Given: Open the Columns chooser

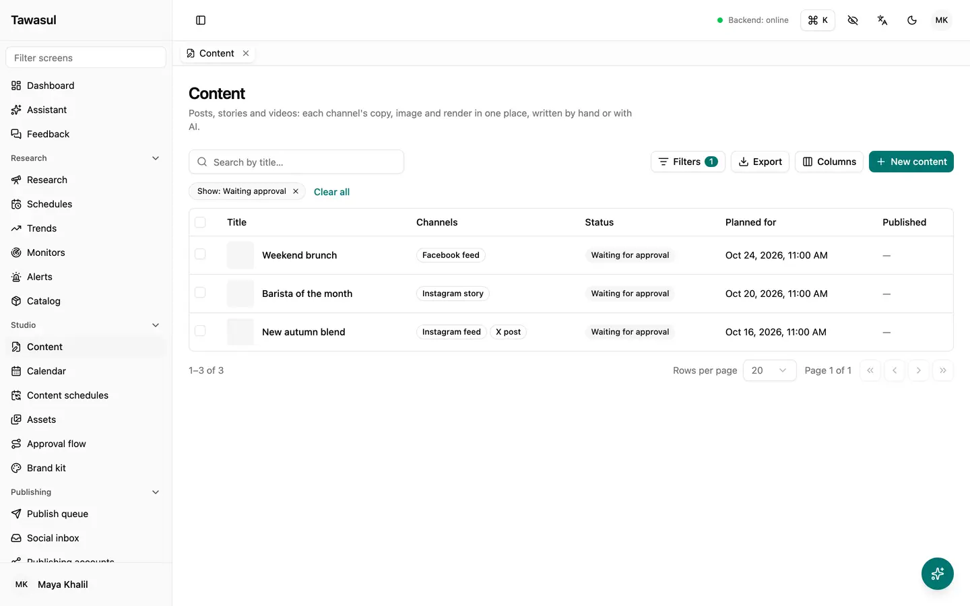Looking at the screenshot, I should 829,162.
